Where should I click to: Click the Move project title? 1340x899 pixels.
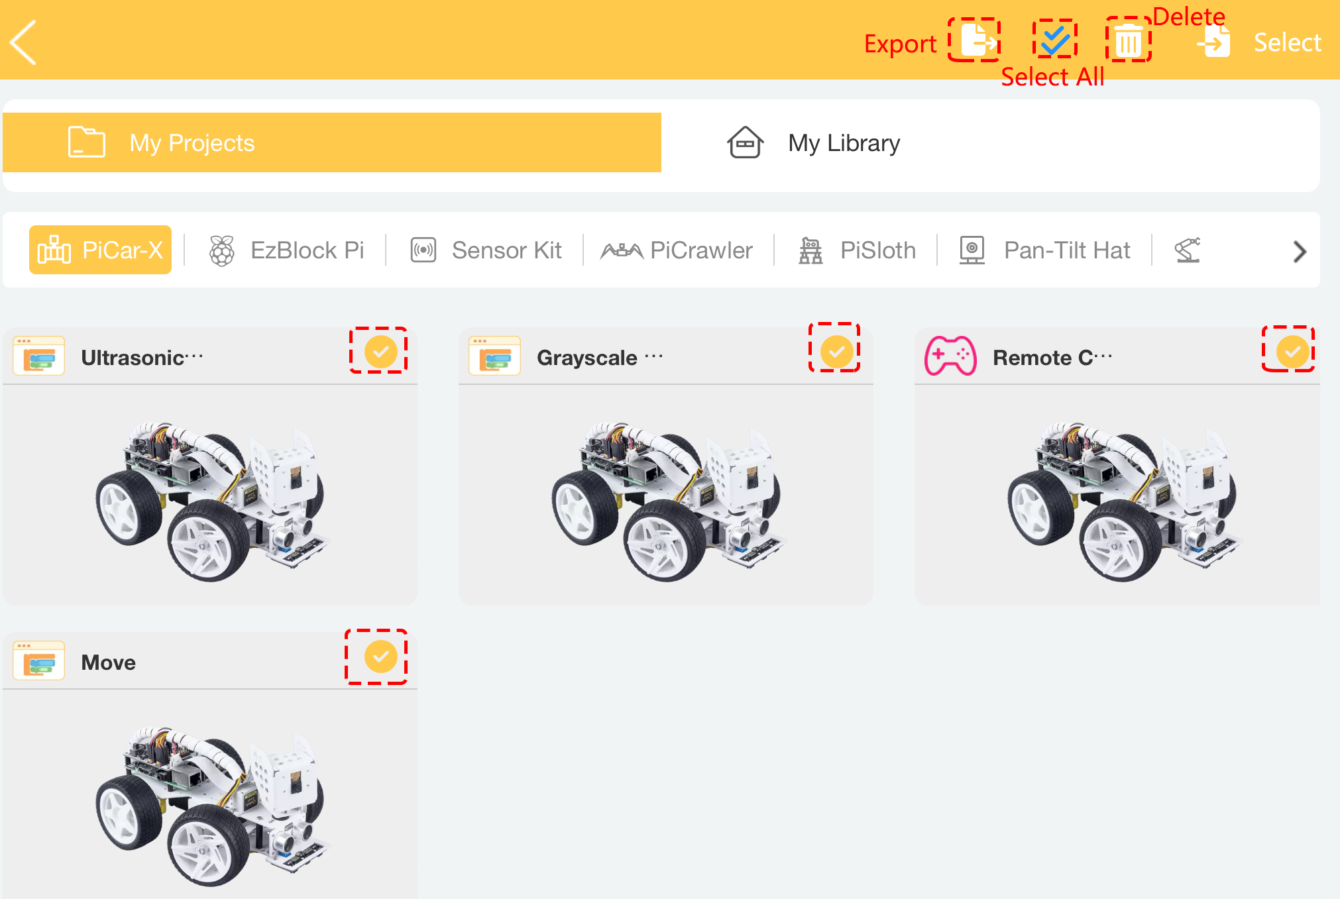pyautogui.click(x=109, y=662)
